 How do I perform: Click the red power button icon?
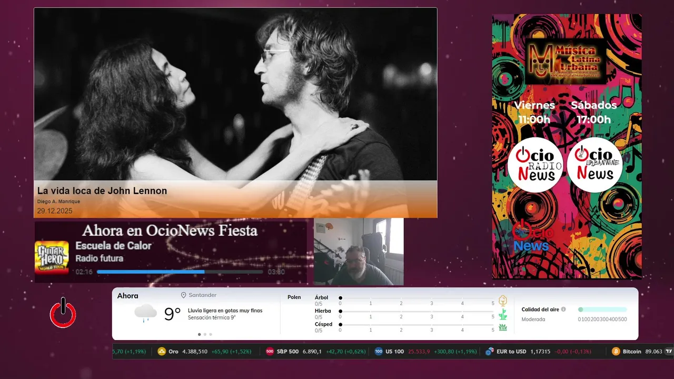pos(63,313)
